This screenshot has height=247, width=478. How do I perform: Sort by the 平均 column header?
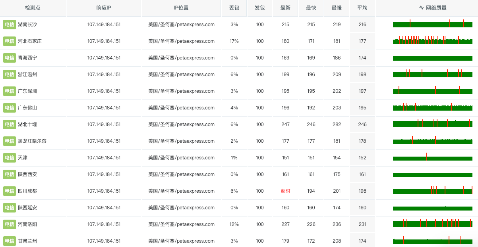(362, 8)
